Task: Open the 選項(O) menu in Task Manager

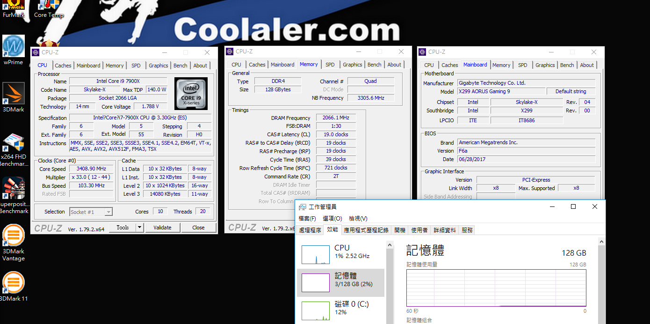Action: tap(332, 219)
